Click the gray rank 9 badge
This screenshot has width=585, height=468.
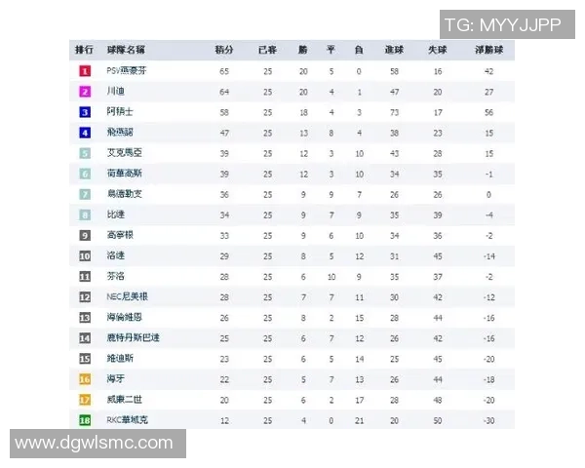(85, 235)
